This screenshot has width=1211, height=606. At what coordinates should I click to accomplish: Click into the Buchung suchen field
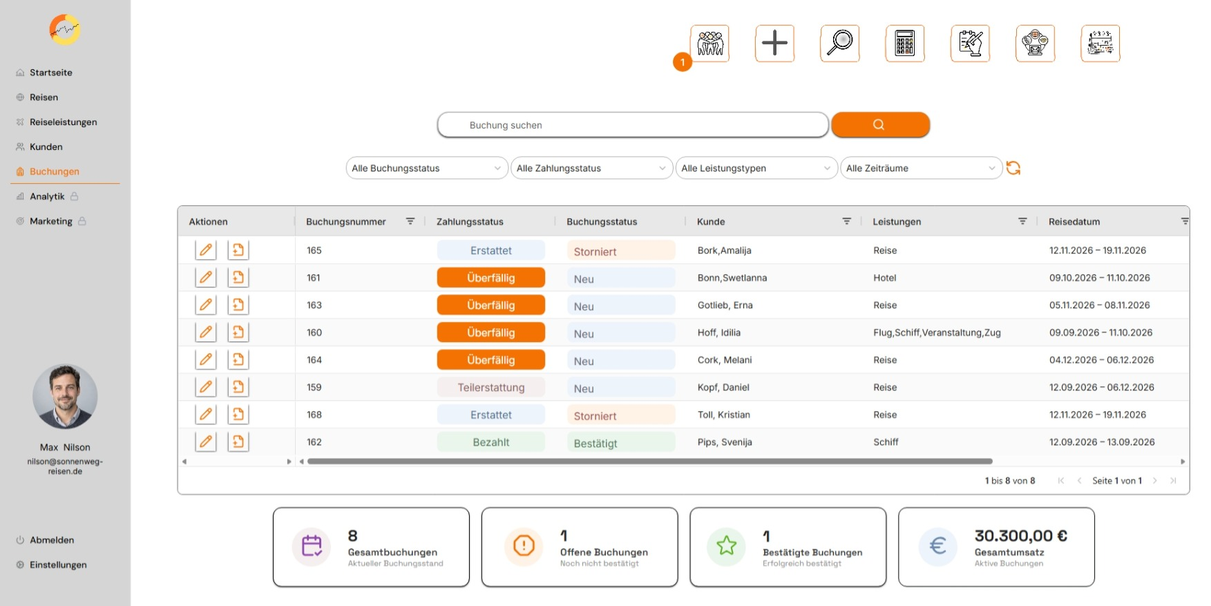pyautogui.click(x=633, y=125)
